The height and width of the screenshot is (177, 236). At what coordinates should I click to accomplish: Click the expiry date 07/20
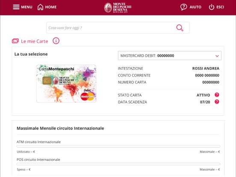205,102
